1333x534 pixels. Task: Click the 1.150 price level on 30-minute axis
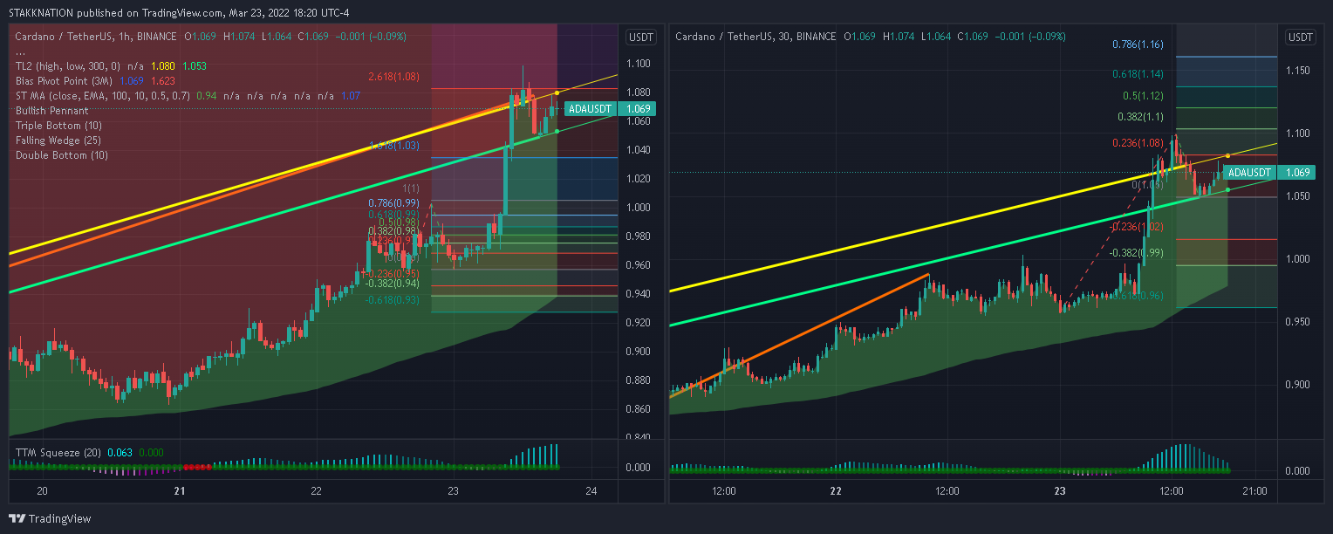[1299, 71]
